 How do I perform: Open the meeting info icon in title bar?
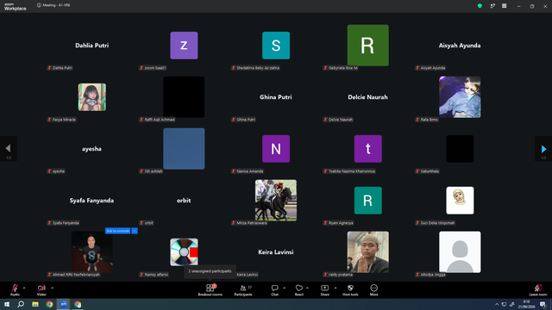pos(39,5)
